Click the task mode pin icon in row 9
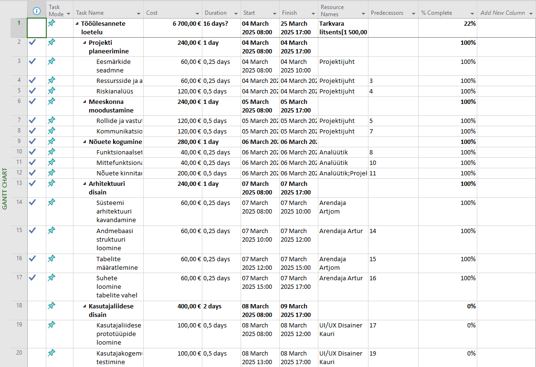The height and width of the screenshot is (367, 536). click(x=52, y=142)
